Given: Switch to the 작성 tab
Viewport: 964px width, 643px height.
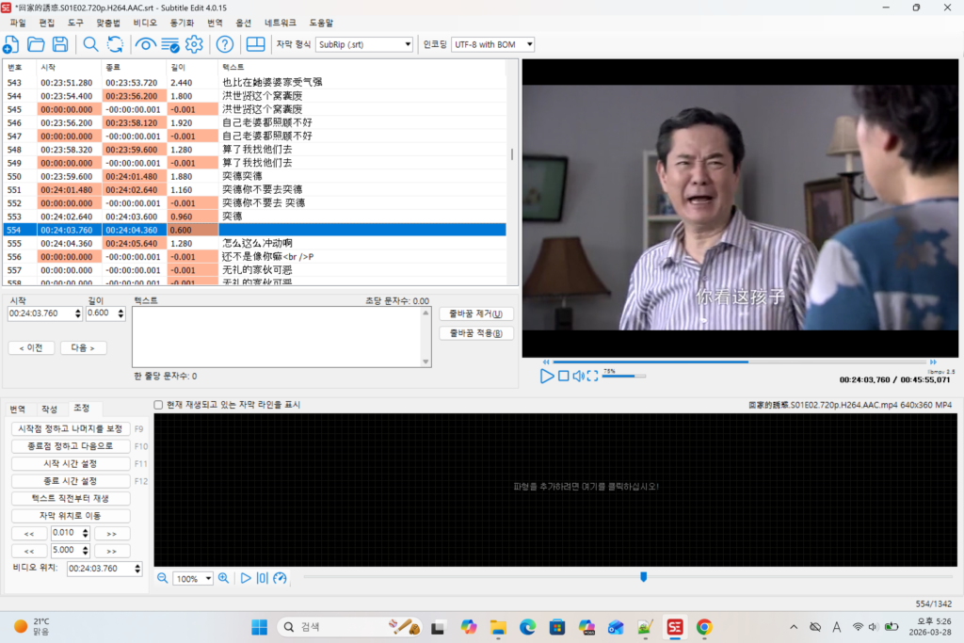Looking at the screenshot, I should (49, 409).
